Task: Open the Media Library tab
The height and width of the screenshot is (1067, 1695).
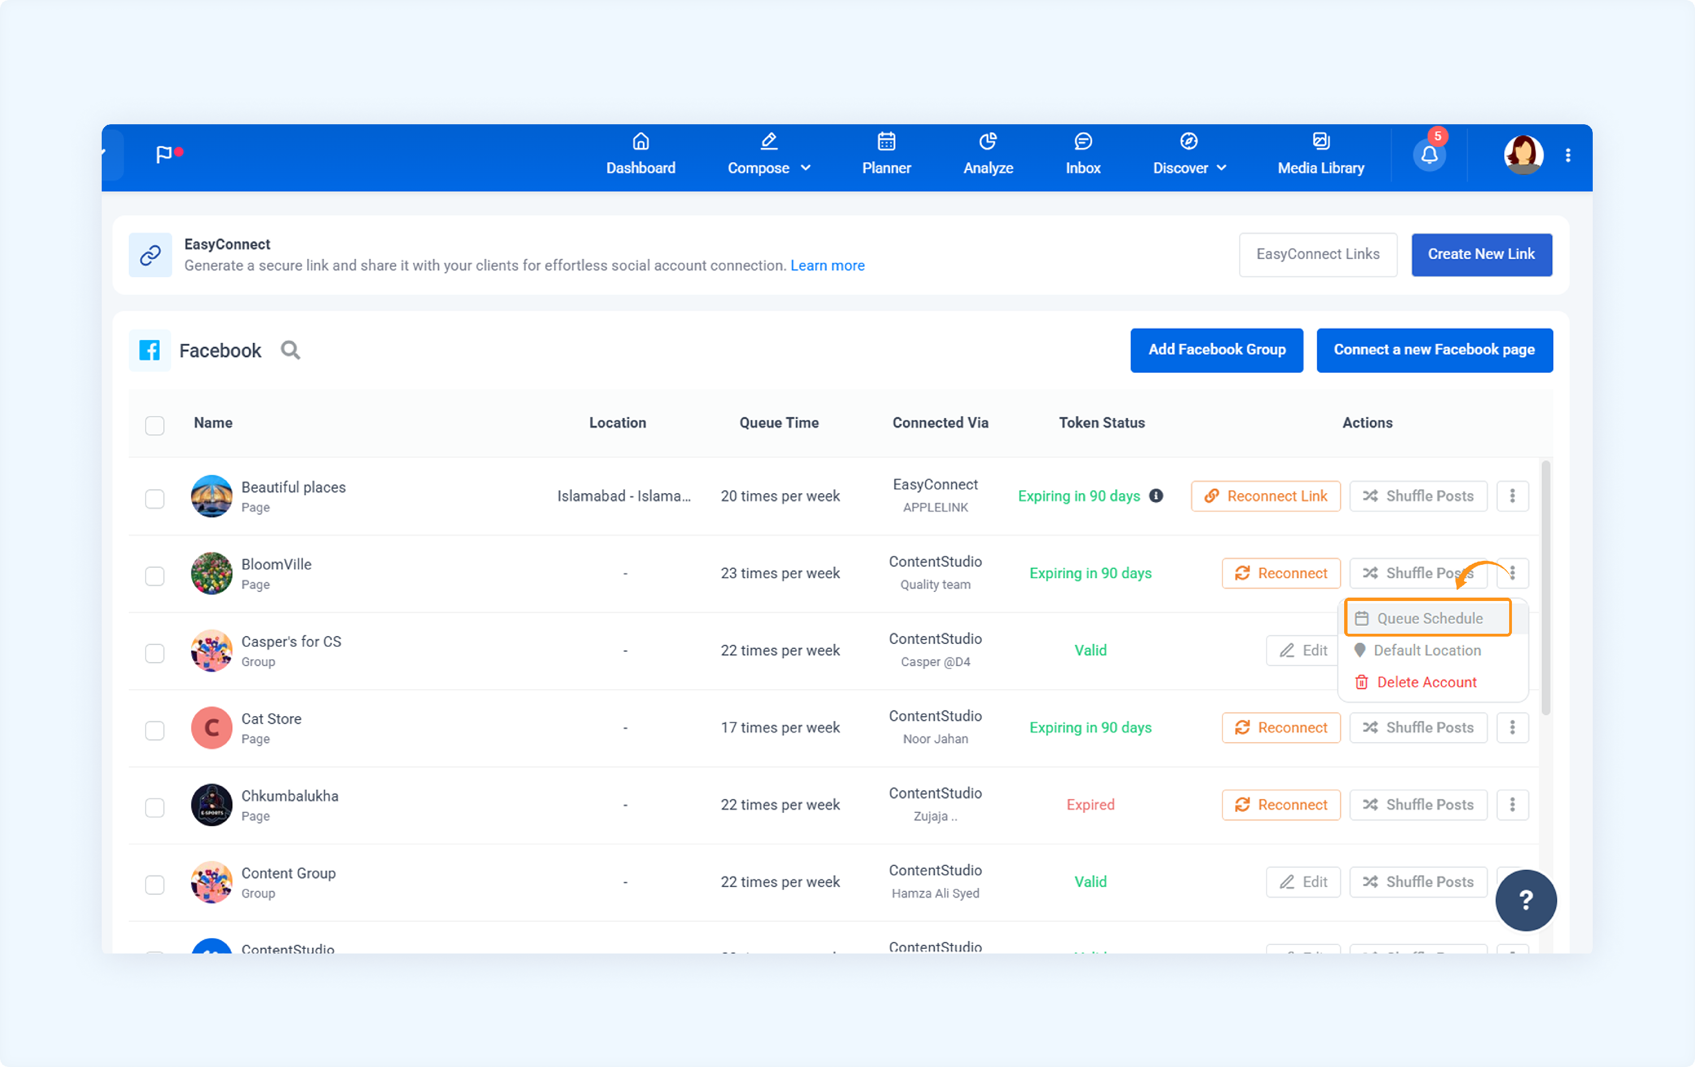Action: pyautogui.click(x=1320, y=155)
